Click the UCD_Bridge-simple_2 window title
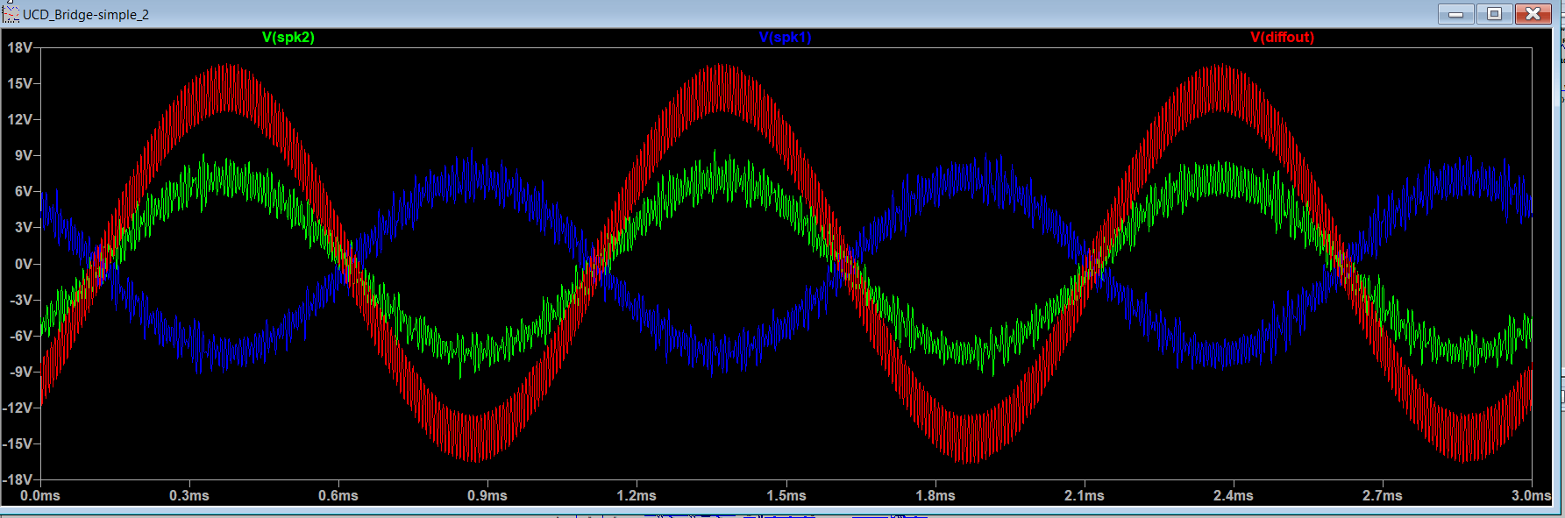 (x=86, y=15)
